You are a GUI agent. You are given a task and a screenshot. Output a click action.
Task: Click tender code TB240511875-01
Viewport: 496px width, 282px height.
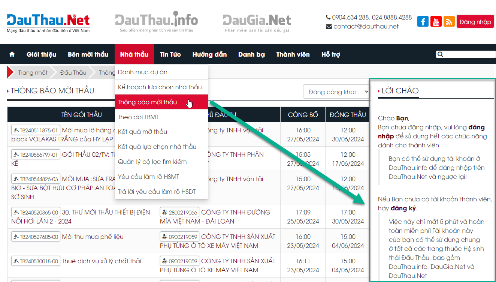(x=36, y=130)
